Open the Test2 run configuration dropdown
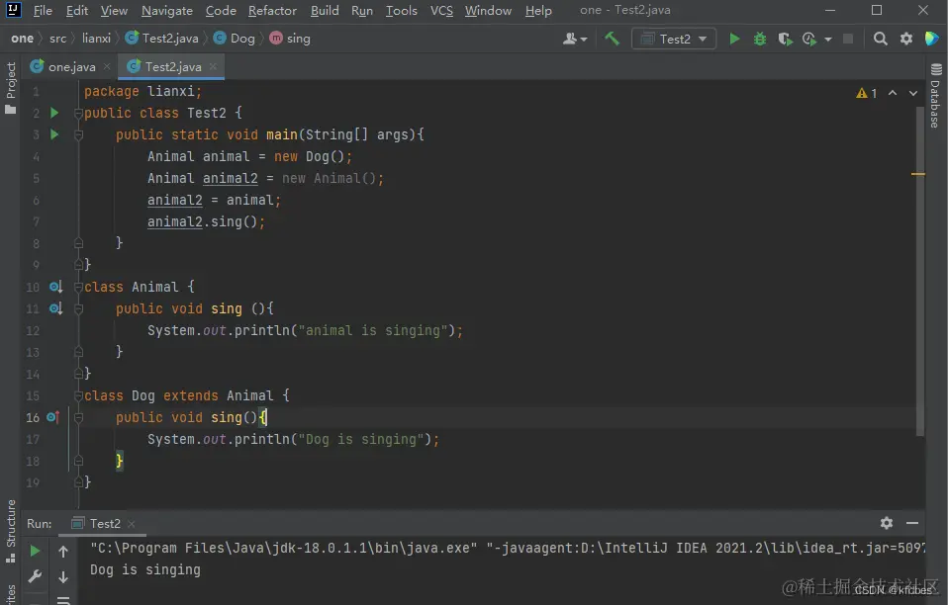Viewport: 948px width, 605px height. click(x=674, y=39)
